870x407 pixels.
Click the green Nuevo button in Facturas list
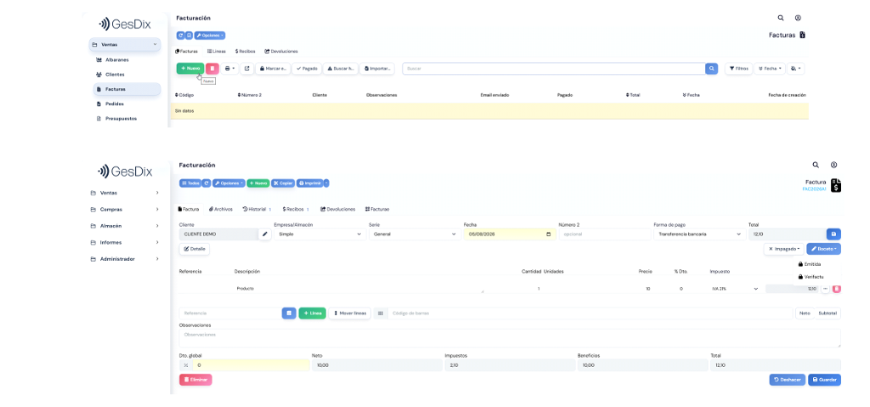coord(190,68)
